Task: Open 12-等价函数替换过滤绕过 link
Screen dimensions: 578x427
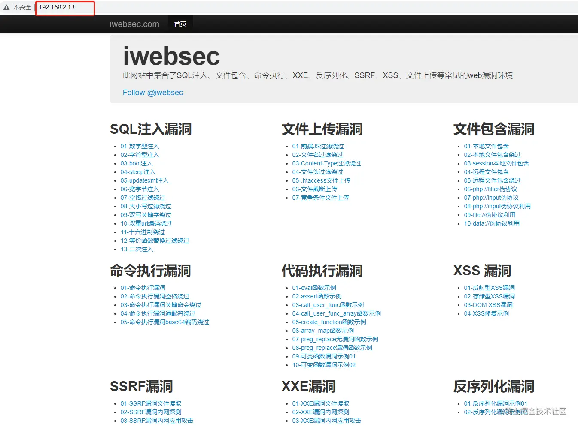Action: pyautogui.click(x=155, y=241)
